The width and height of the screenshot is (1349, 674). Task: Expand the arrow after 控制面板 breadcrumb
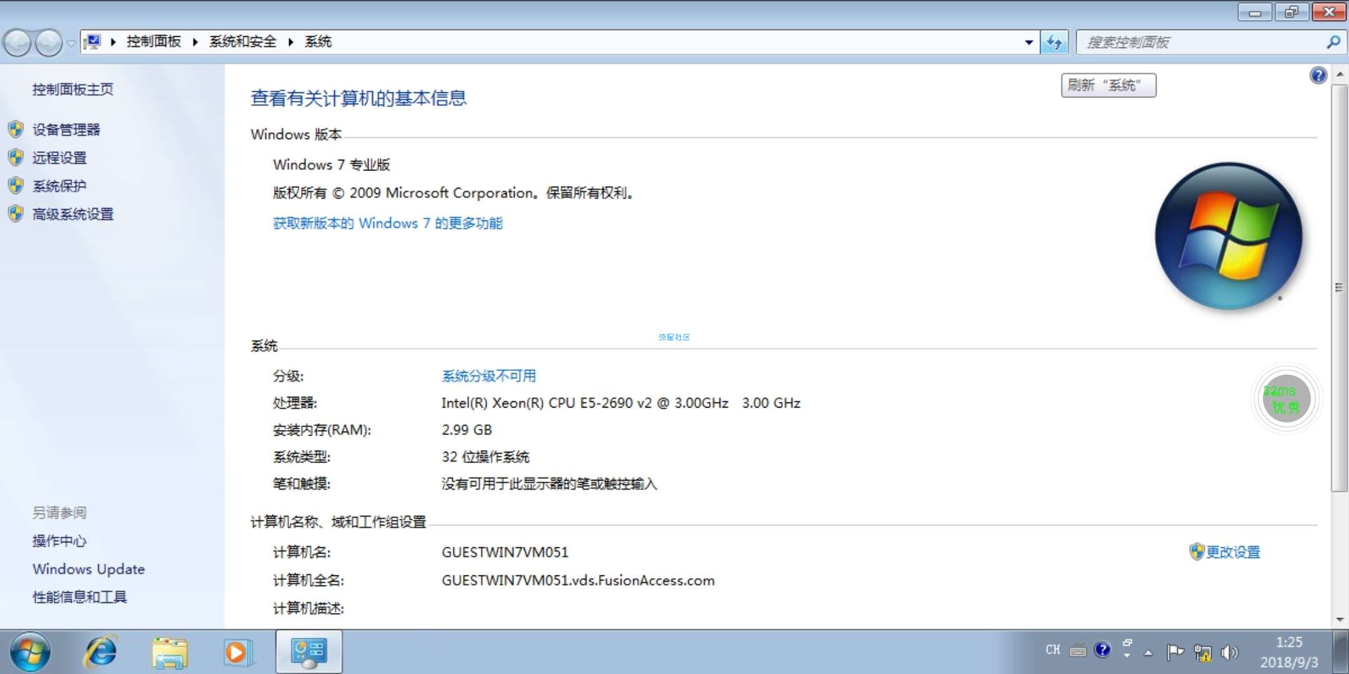click(x=195, y=42)
